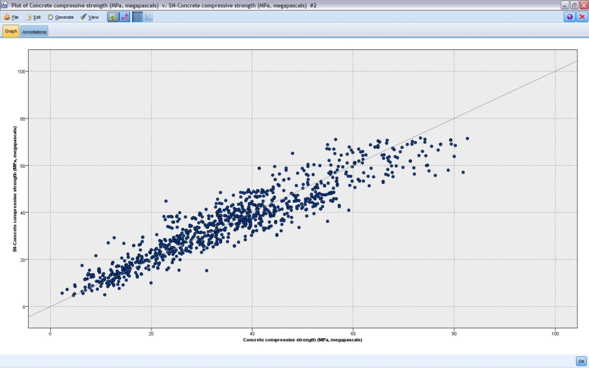Click the y-axis title $N-Concrete compressive strength
Viewport: 589px width, 368px height.
(15, 189)
